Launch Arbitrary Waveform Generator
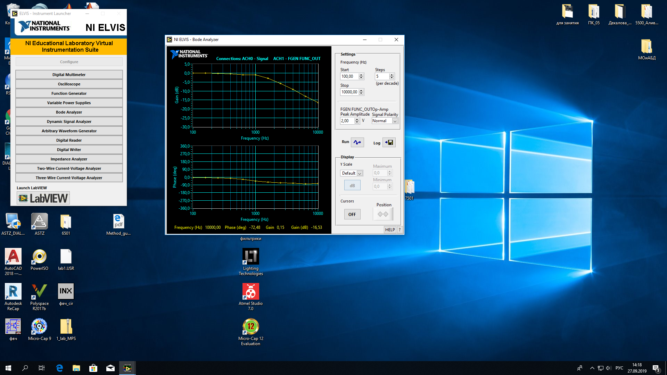Image resolution: width=667 pixels, height=375 pixels. [x=69, y=131]
